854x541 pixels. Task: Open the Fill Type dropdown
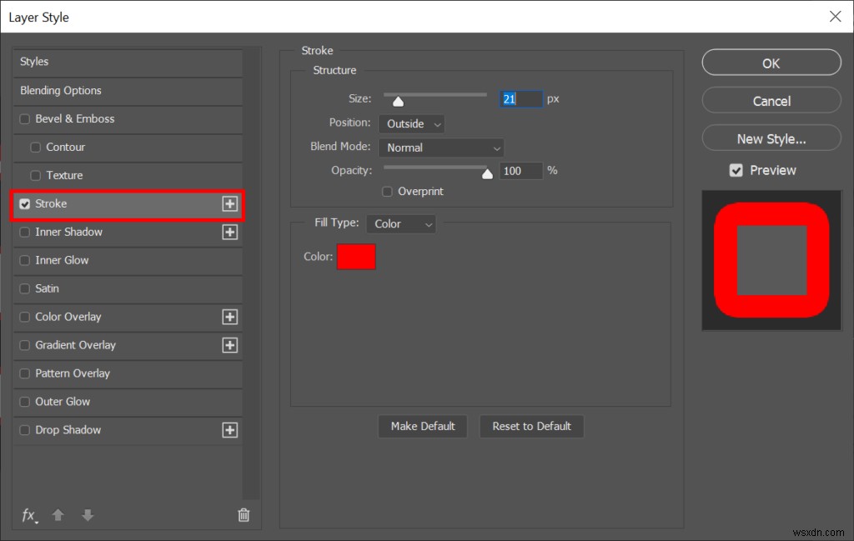coord(400,223)
